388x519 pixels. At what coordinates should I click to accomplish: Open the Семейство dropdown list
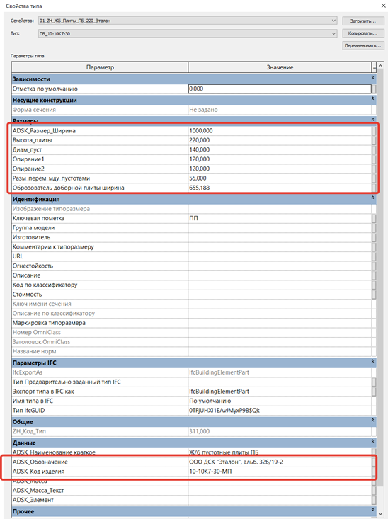pyautogui.click(x=333, y=21)
